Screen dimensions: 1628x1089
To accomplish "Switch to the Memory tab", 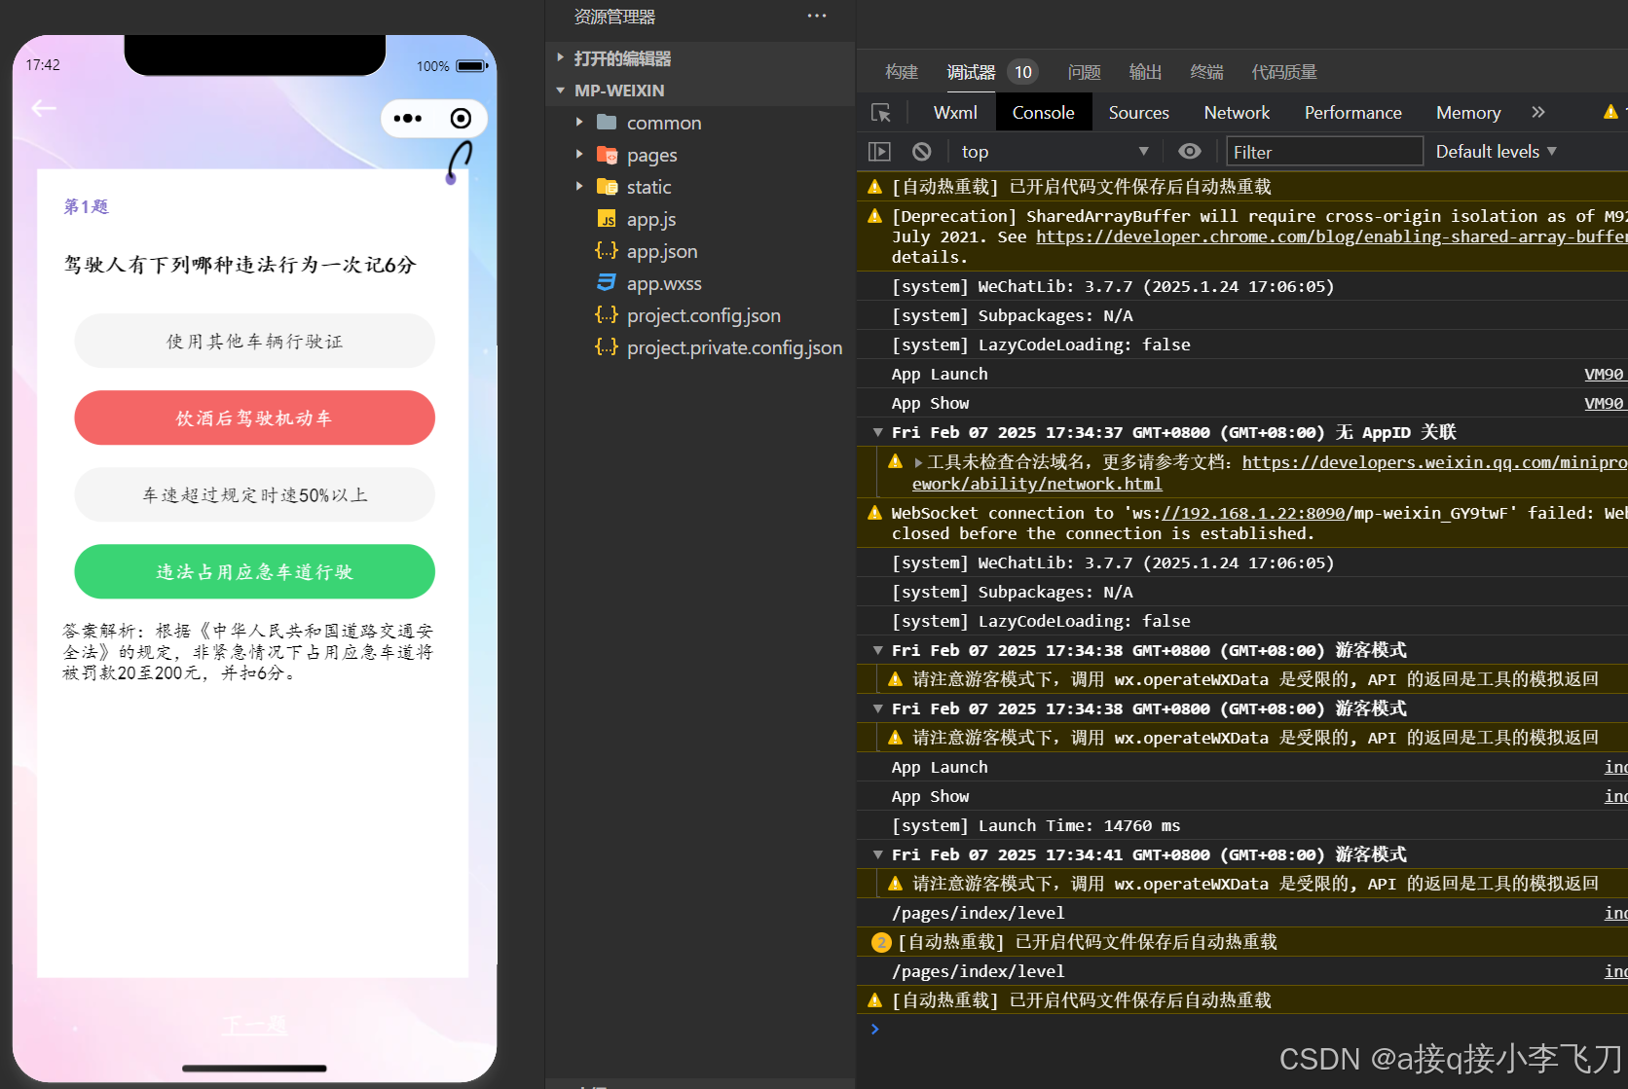I will click(x=1467, y=113).
